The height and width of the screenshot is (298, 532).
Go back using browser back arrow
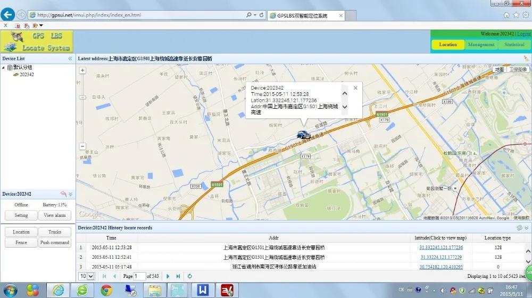[x=7, y=14]
